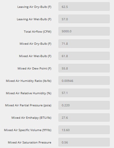Viewport: 114px width, 148px height.
Task: Focus the Mixed Air Enthalpy field 27.6
Action: (x=84, y=117)
